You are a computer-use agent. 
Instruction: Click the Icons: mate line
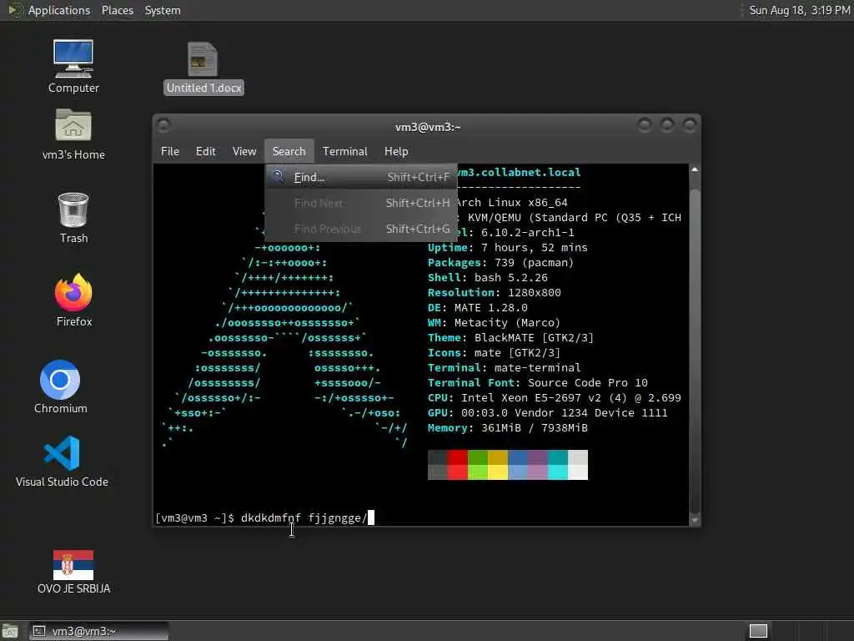coord(494,353)
